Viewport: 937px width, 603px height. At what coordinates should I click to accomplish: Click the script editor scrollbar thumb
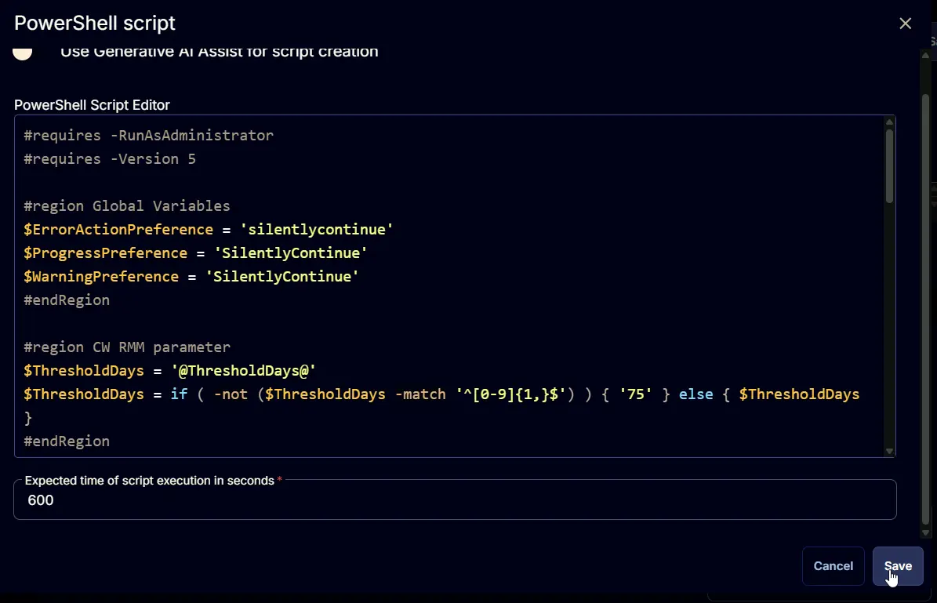889,165
